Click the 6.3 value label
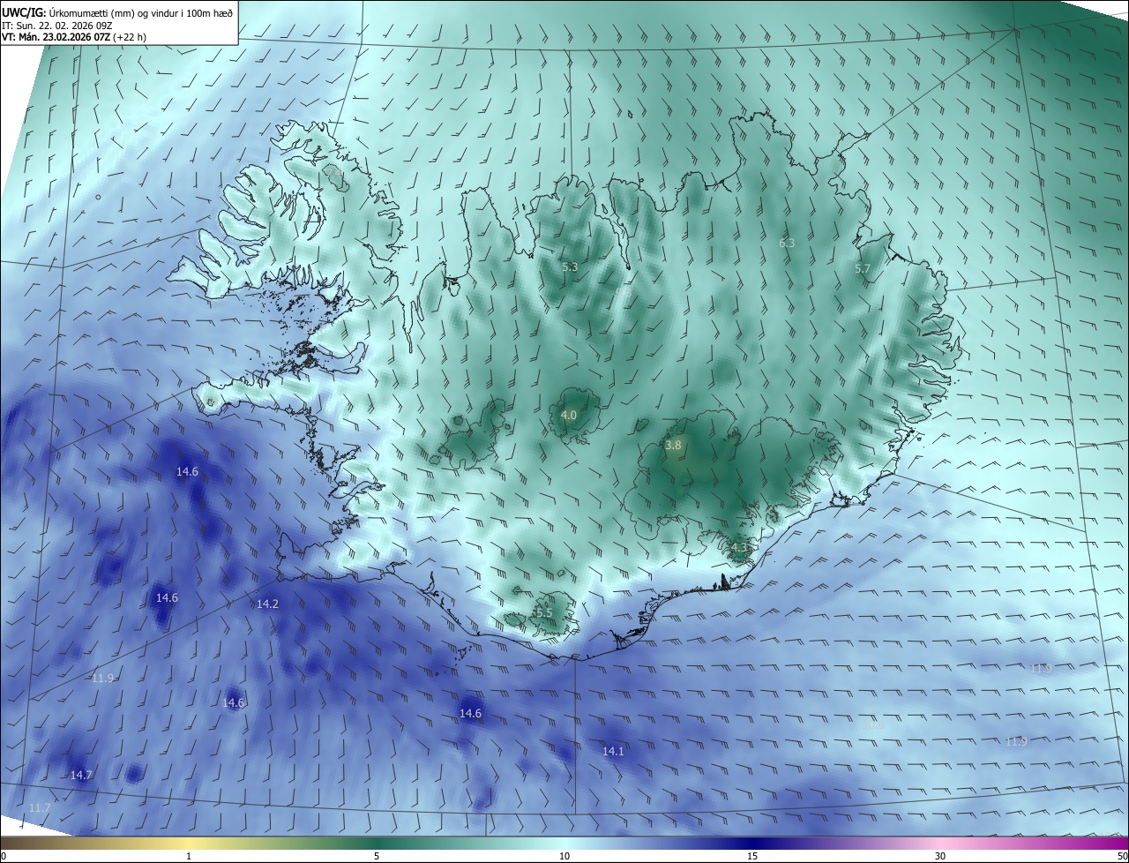 point(787,243)
